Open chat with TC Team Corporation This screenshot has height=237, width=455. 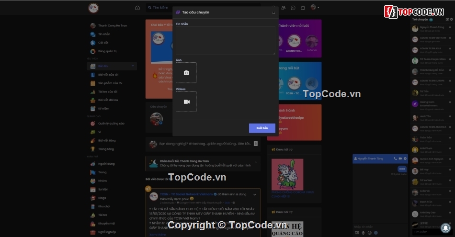click(x=432, y=61)
